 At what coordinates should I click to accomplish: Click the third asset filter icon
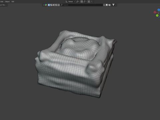click(x=54, y=5)
